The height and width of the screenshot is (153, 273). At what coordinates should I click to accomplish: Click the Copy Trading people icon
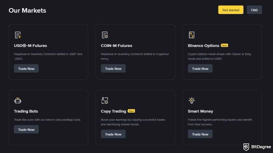pos(105,100)
